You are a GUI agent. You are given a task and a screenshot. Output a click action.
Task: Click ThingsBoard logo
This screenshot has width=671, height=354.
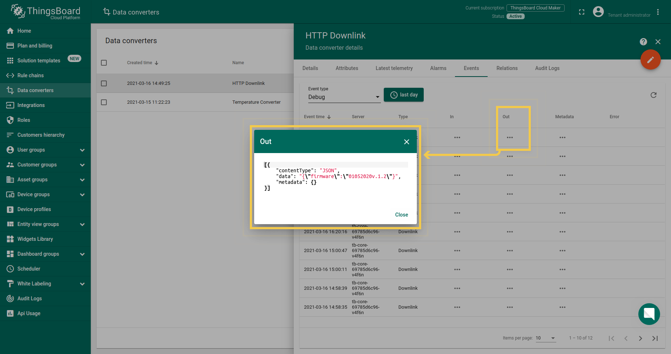(x=45, y=12)
